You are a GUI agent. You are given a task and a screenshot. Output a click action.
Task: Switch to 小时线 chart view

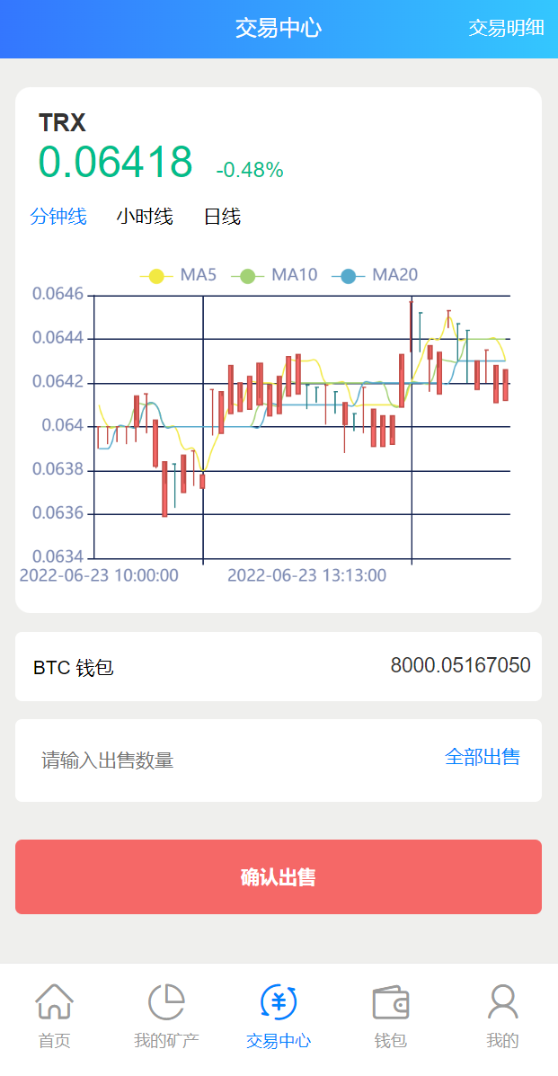point(145,217)
